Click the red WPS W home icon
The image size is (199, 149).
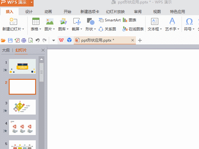coord(61,40)
